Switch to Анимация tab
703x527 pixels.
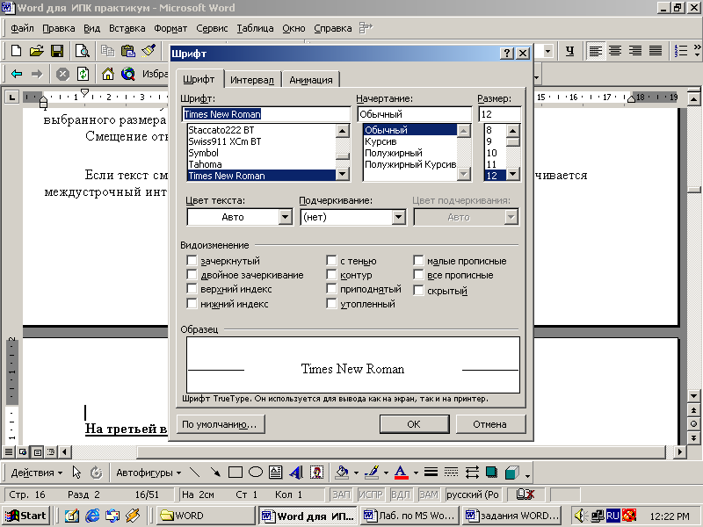(311, 80)
